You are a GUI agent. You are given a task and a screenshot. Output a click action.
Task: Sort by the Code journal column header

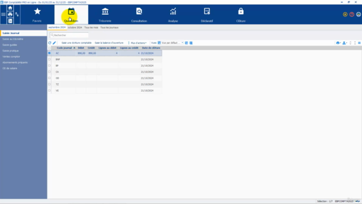tap(64, 48)
